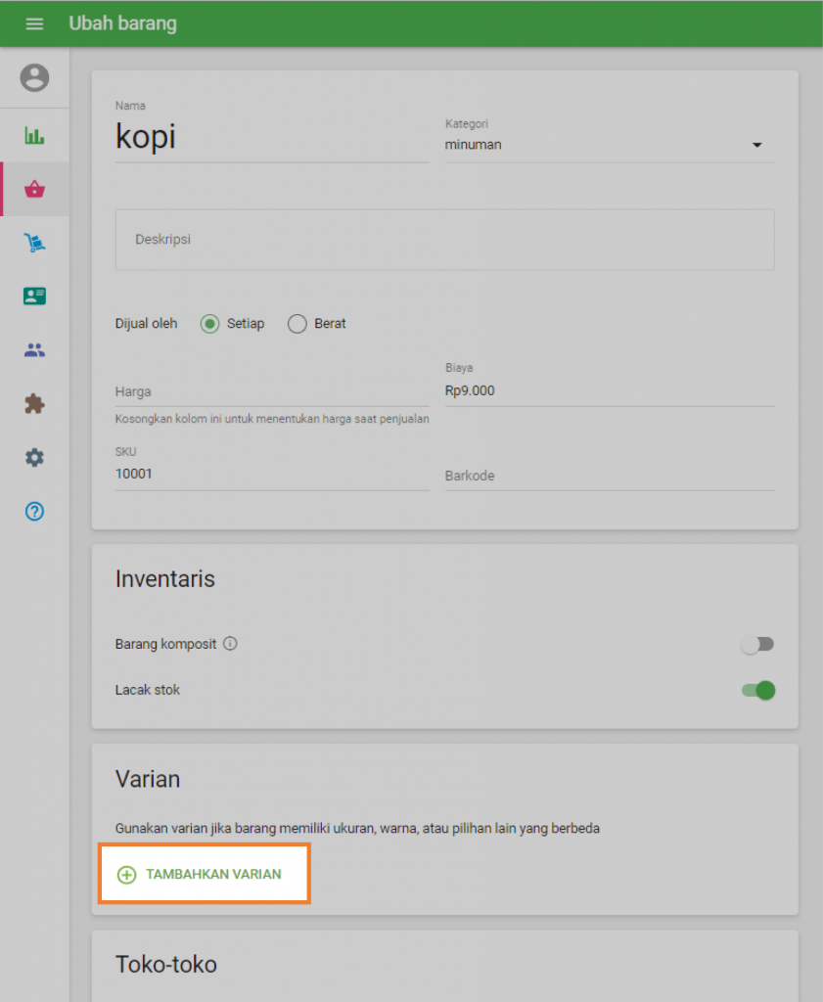Open integrations puzzle piece icon
This screenshot has height=1002, width=823.
[34, 403]
